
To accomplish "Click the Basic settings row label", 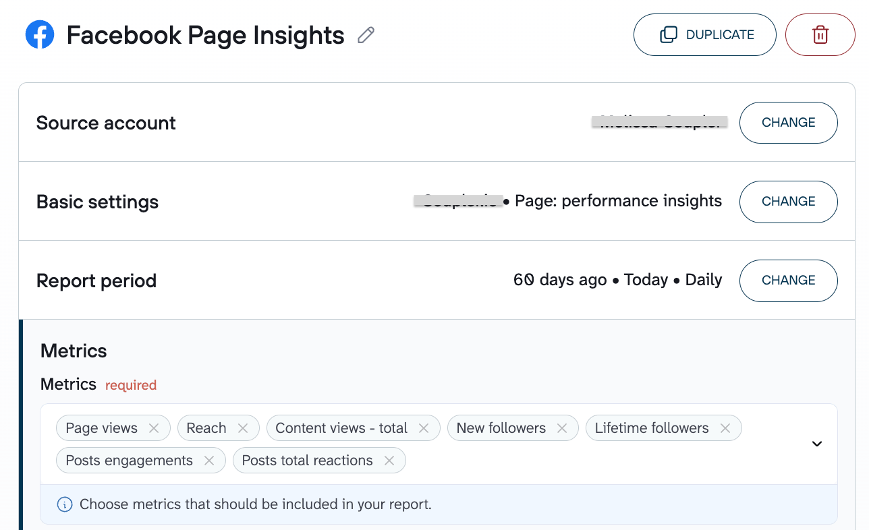I will (x=97, y=202).
